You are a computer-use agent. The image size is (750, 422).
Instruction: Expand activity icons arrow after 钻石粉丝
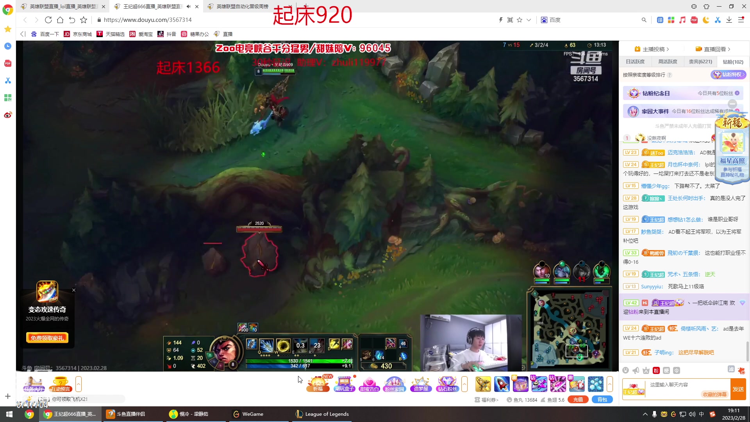click(x=464, y=384)
